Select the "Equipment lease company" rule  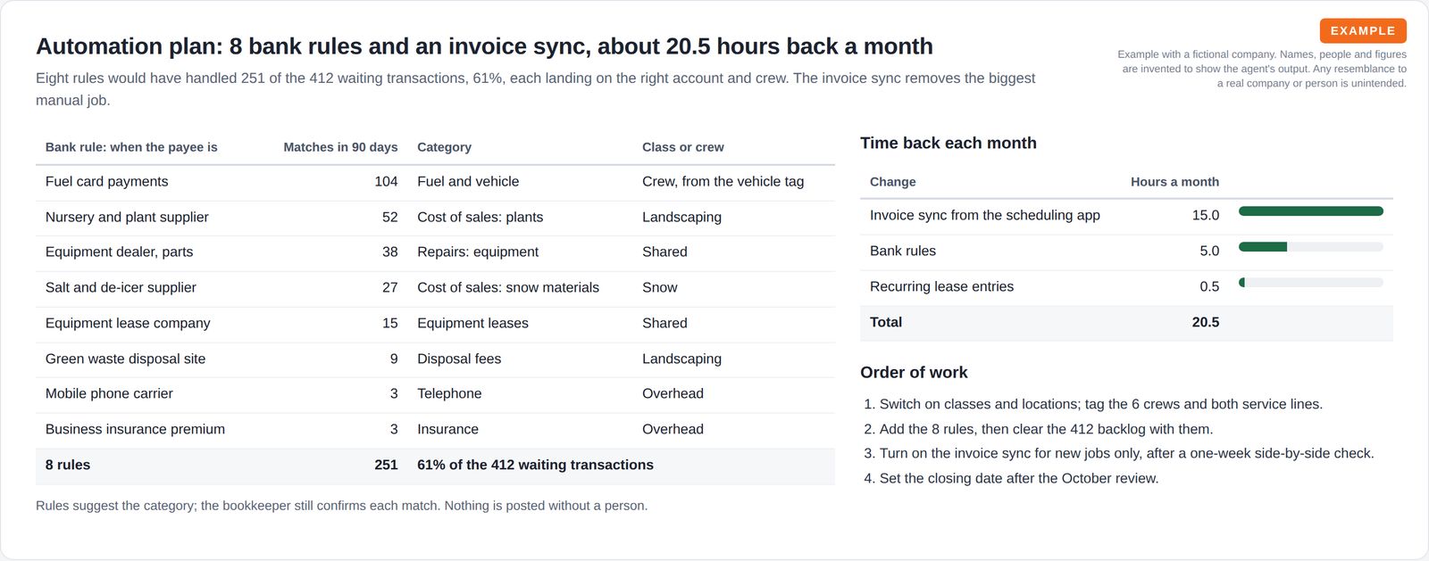128,323
